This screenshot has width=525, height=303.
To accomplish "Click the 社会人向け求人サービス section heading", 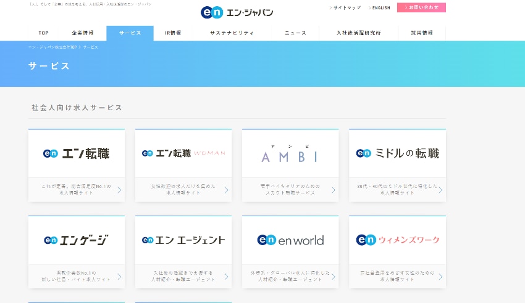I will click(x=77, y=108).
